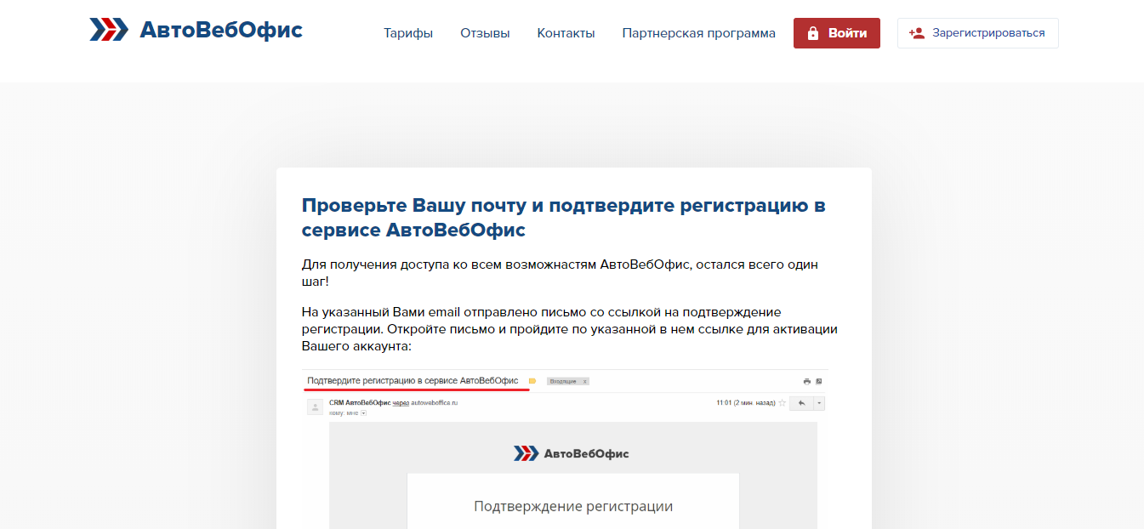
Task: Click the add-user icon beside Зарегистрироваться
Action: [916, 33]
